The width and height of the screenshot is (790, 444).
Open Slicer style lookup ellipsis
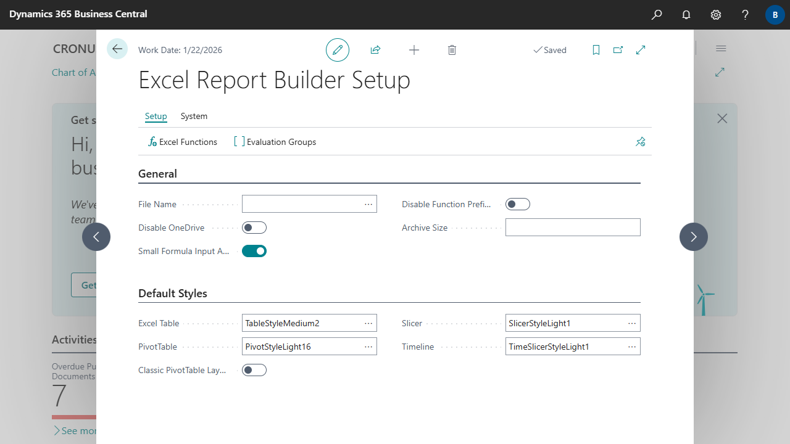point(632,323)
